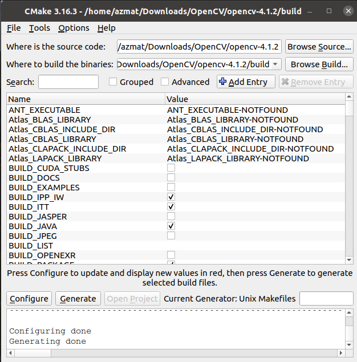The width and height of the screenshot is (357, 362).
Task: Click the cache list vertical scrollbar thumb
Action: pyautogui.click(x=349, y=108)
